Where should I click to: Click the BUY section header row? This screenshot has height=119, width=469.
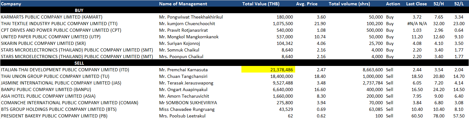[x=234, y=10]
